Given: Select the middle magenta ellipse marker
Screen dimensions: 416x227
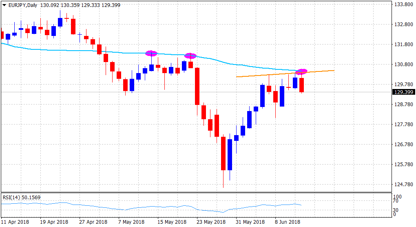Looking at the screenshot, I should point(190,56).
